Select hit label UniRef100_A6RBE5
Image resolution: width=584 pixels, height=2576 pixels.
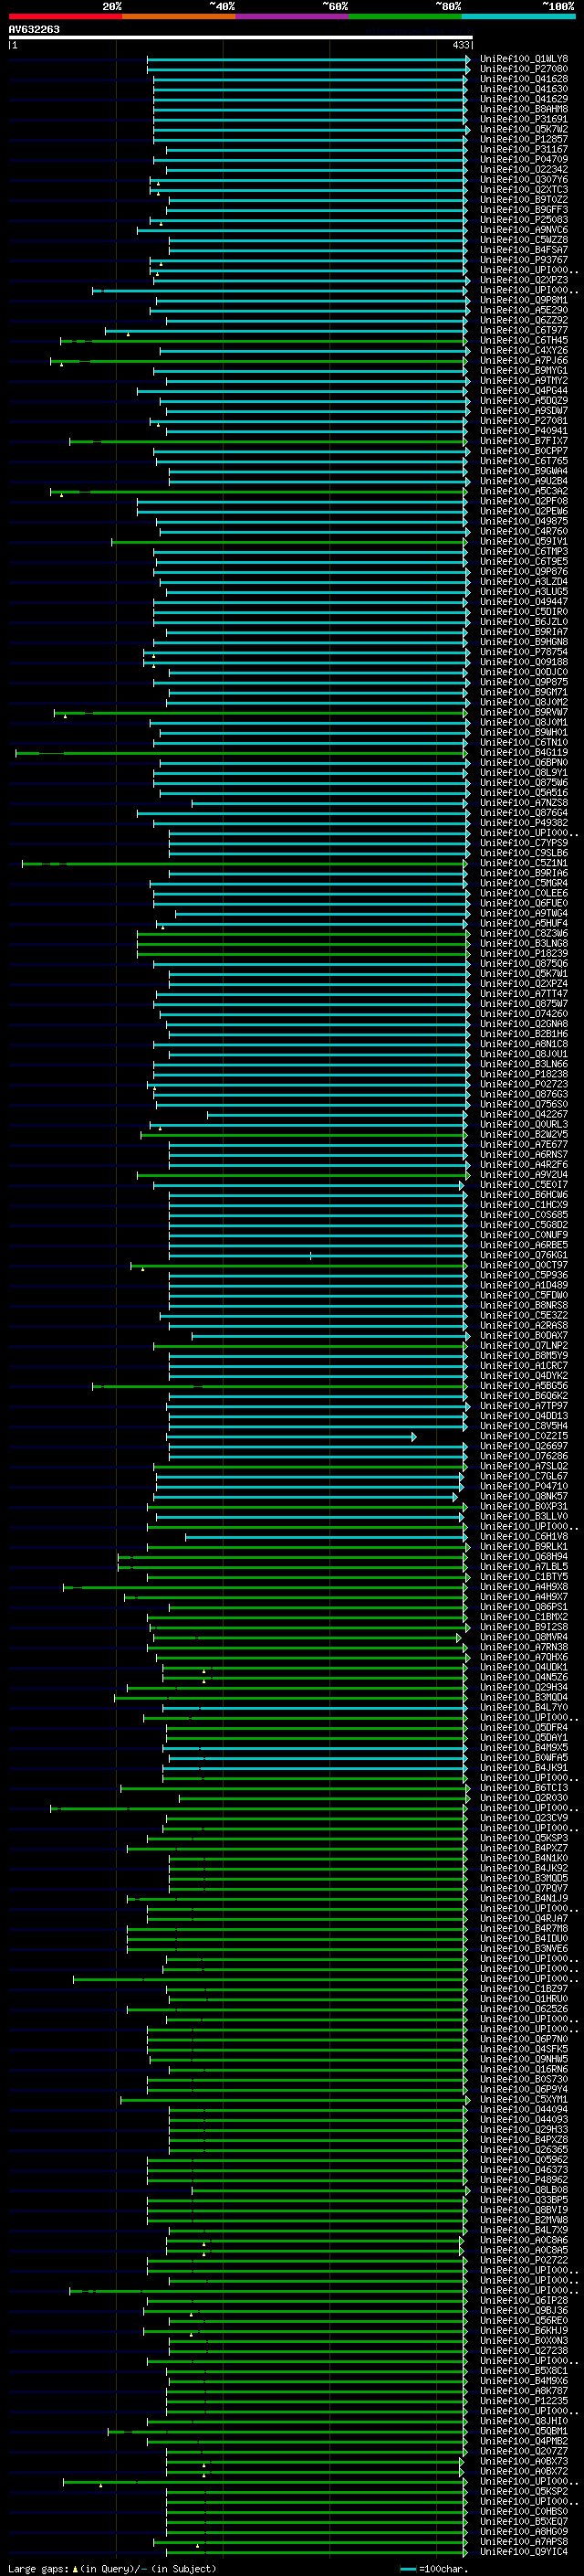(x=524, y=1245)
